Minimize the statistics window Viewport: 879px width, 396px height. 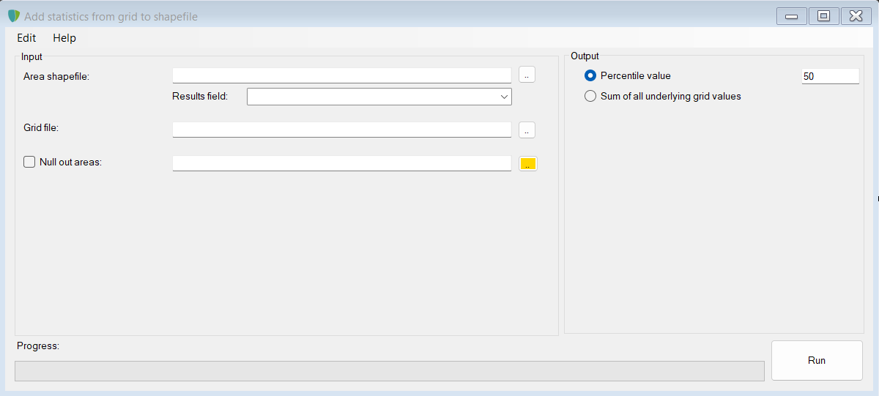click(791, 16)
